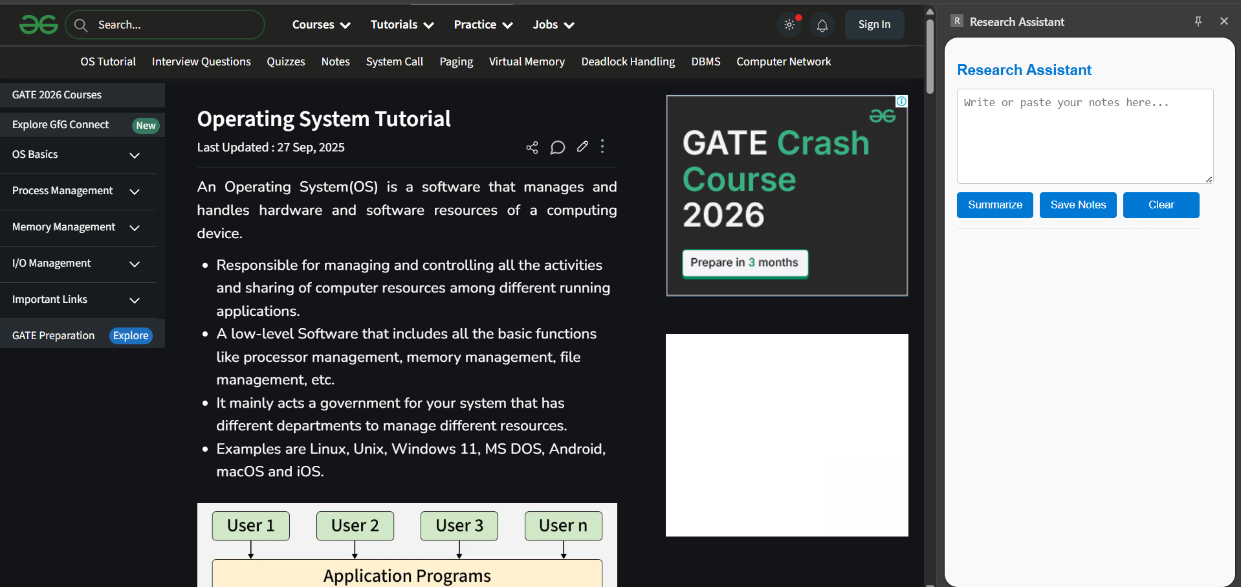The width and height of the screenshot is (1241, 587).
Task: Open the Tutorials dropdown in navbar
Action: 402,25
